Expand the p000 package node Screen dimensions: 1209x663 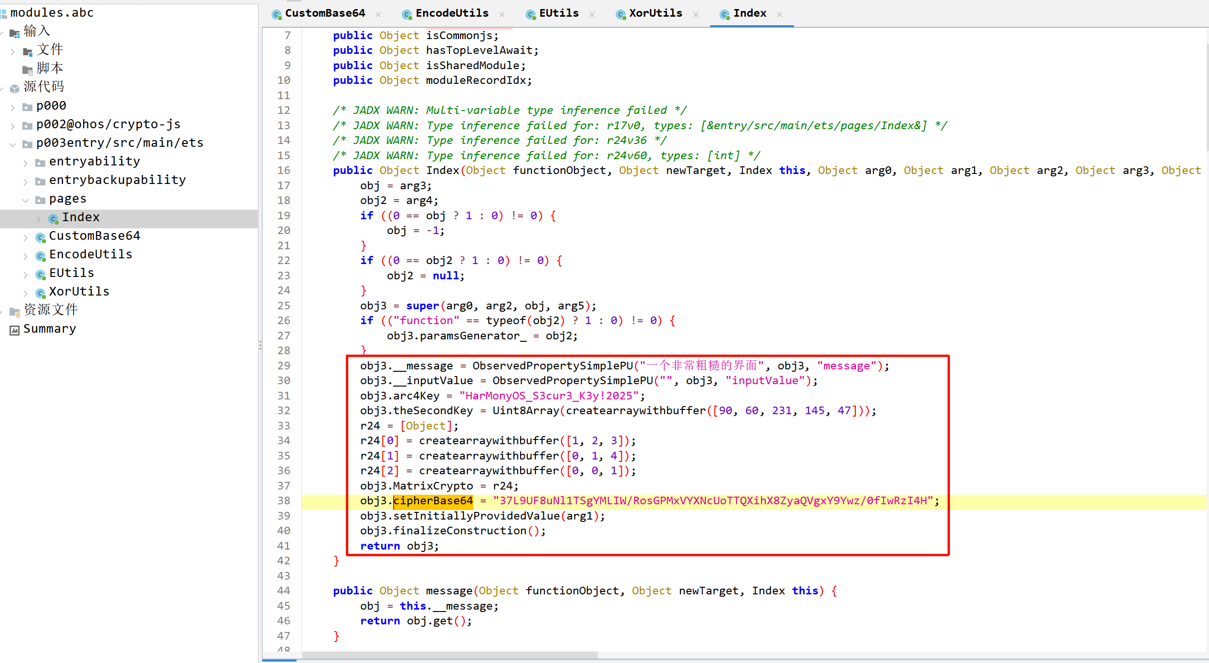[x=13, y=107]
